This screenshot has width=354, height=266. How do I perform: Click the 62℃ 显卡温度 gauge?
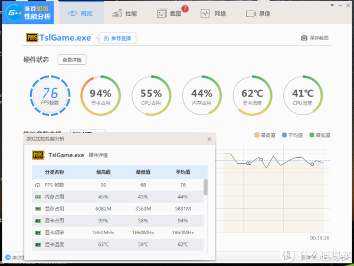[x=252, y=95]
